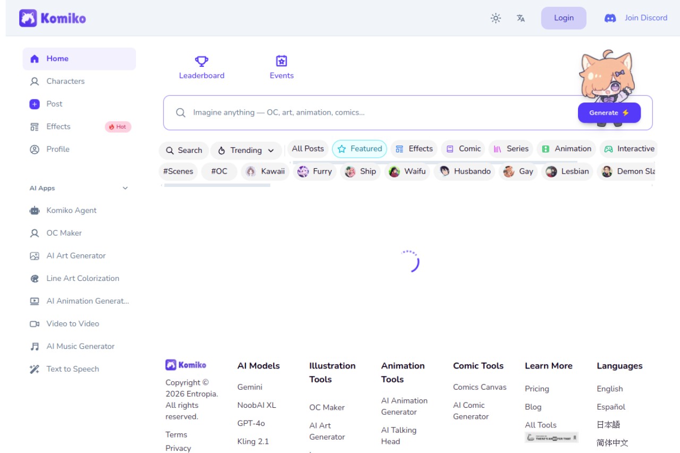The height and width of the screenshot is (453, 680).
Task: Expand the Trending sort dropdown
Action: point(247,150)
